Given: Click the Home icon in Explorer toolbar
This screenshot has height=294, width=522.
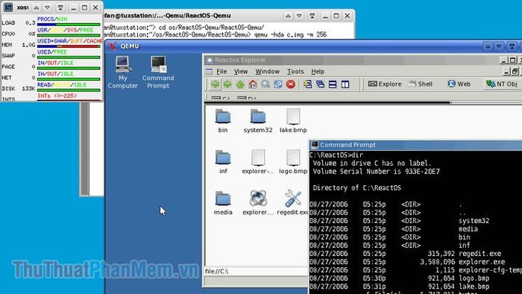Looking at the screenshot, I should pyautogui.click(x=253, y=84).
